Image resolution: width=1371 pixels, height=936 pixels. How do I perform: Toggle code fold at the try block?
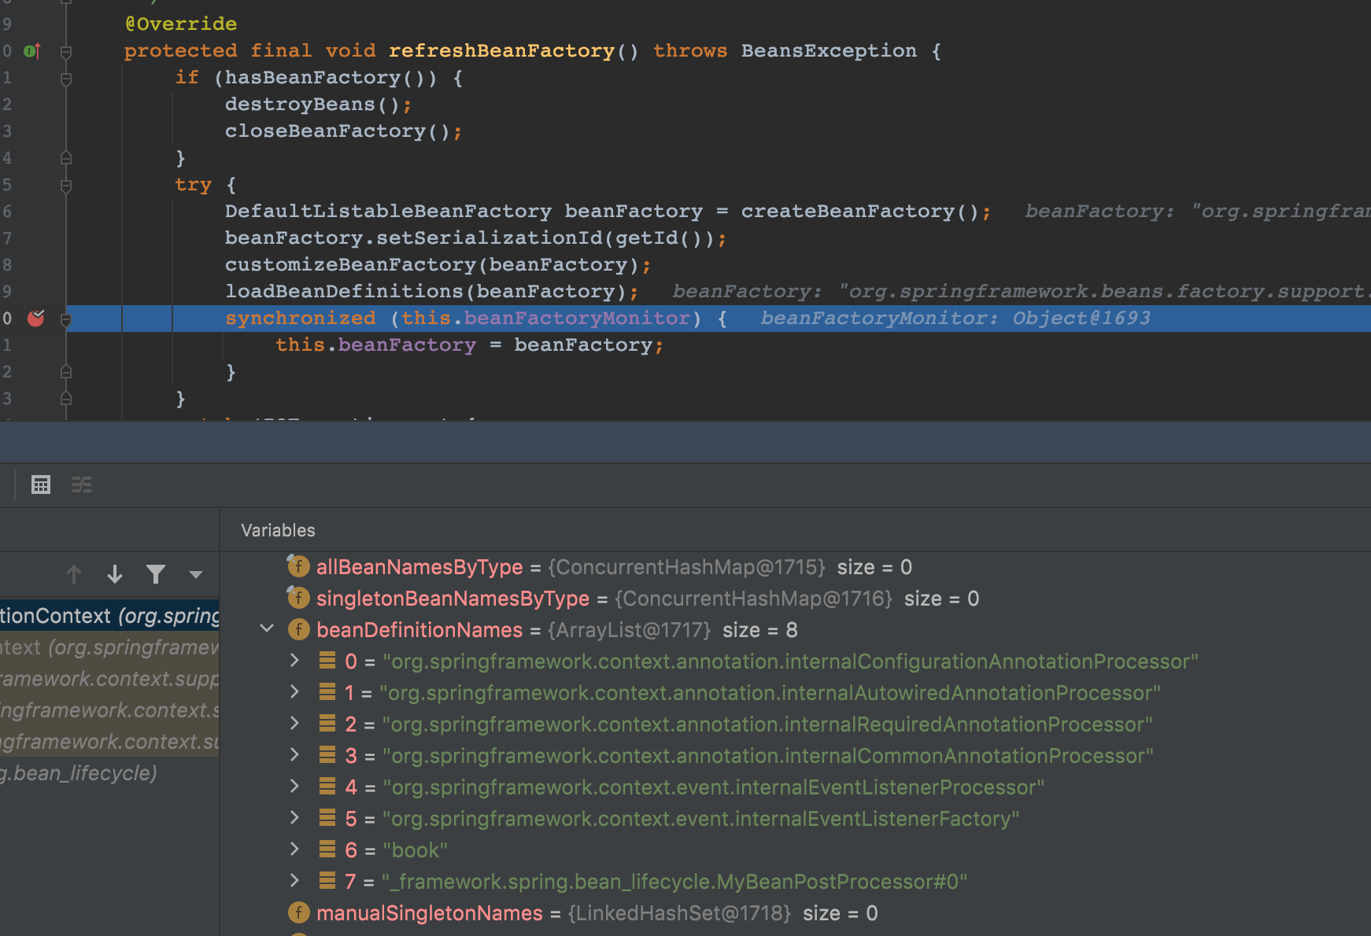(x=66, y=186)
